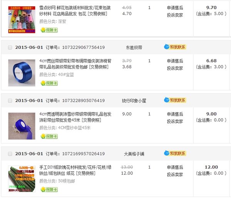Click the 和我联系 chat icon for 大美格子铺
Viewport: 231px width, 199px height.
coord(175,153)
